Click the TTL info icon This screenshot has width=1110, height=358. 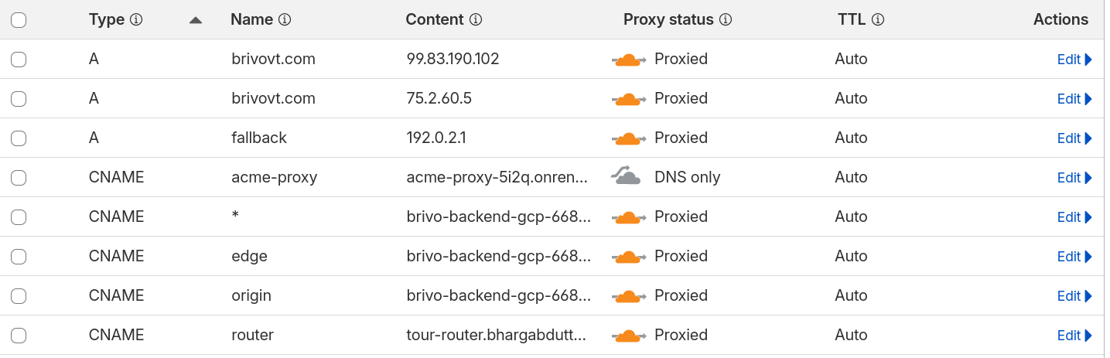(877, 20)
